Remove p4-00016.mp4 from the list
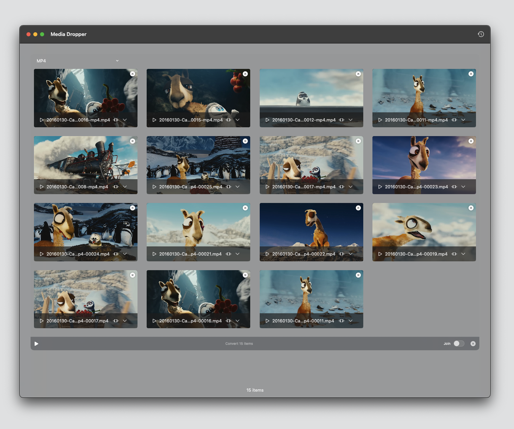514x429 pixels. [245, 275]
